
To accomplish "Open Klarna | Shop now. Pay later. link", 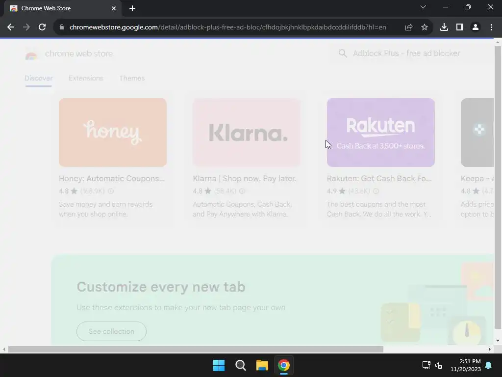I will 245,179.
